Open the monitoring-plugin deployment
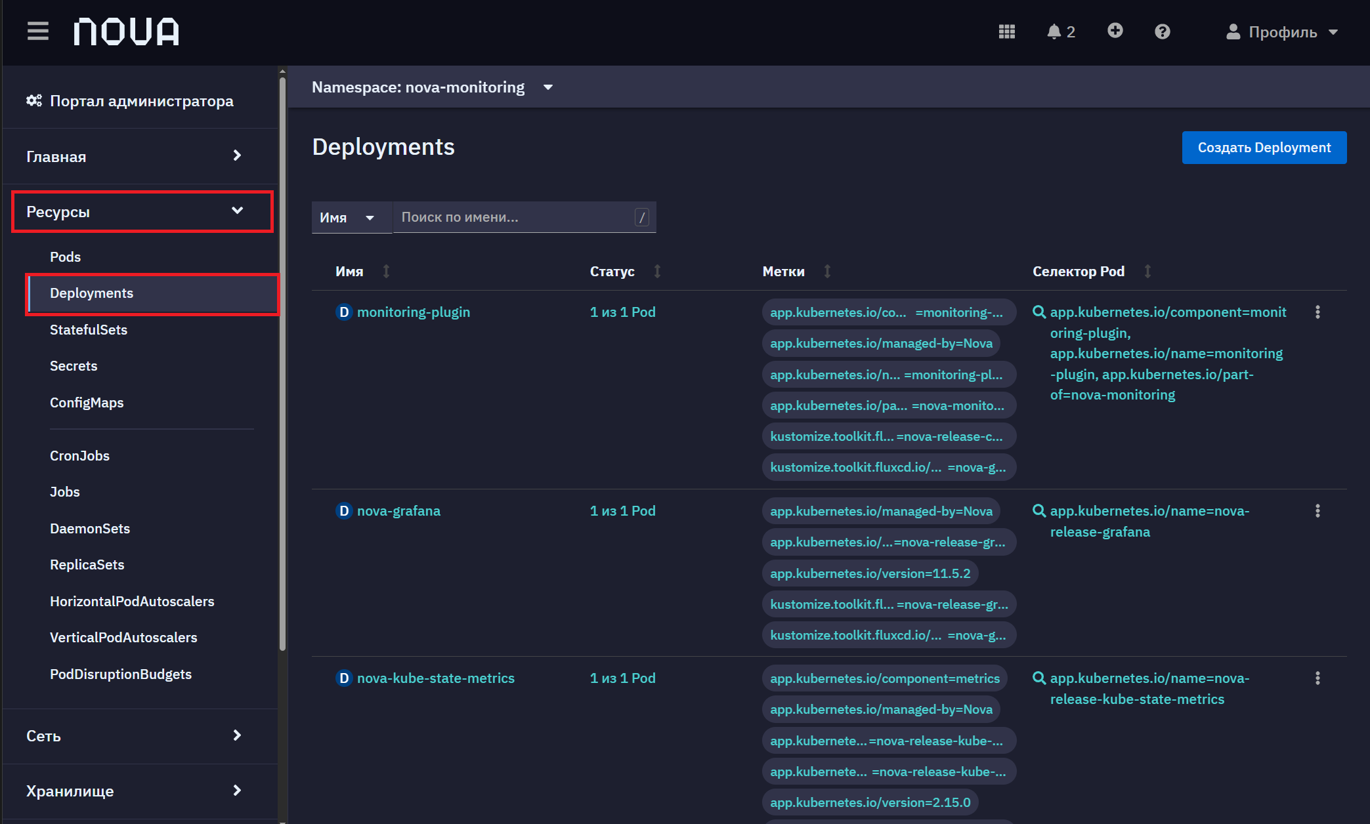 [414, 312]
